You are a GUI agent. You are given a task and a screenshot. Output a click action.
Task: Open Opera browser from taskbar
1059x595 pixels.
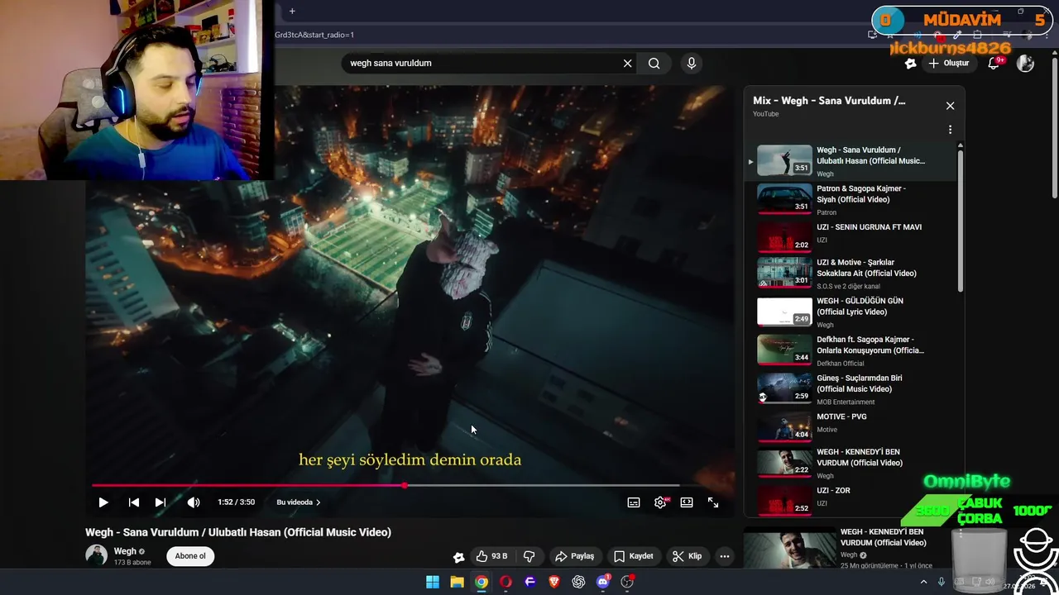[x=506, y=582]
